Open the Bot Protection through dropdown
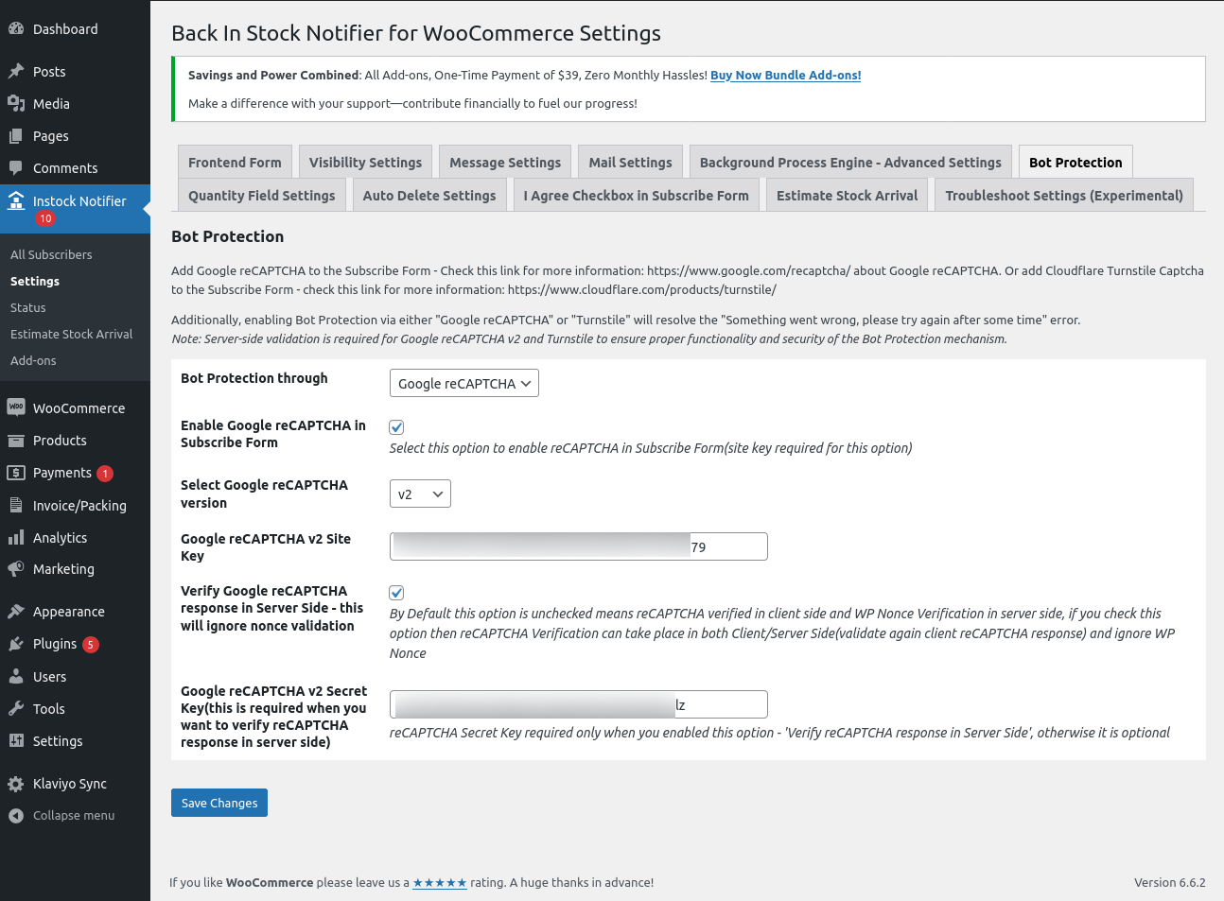The width and height of the screenshot is (1224, 901). 464,383
